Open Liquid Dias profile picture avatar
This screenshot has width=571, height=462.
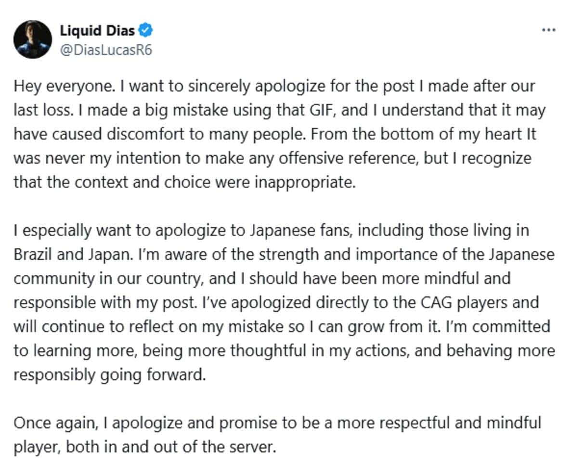click(33, 39)
